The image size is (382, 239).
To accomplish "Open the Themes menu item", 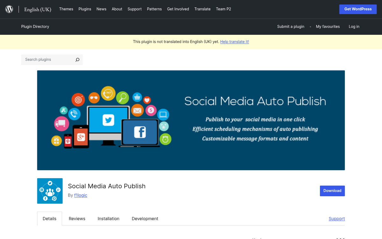I will click(66, 9).
